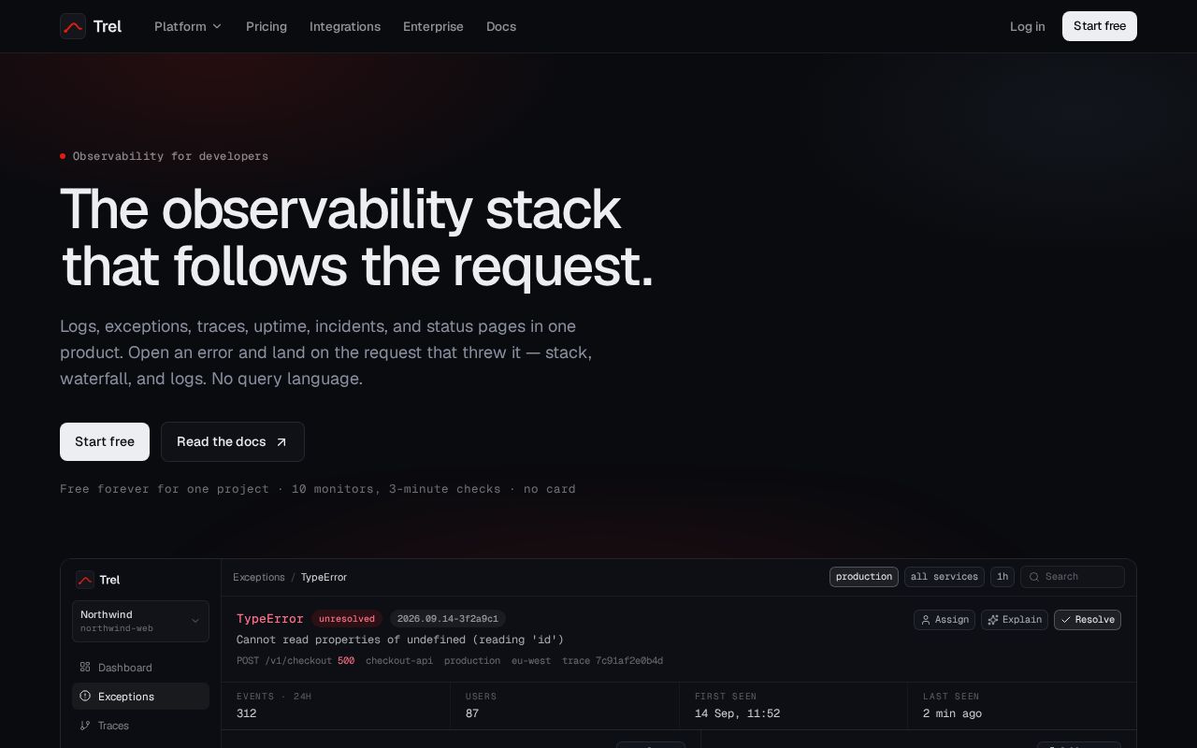Open the Northwind project switcher dropdown
Image resolution: width=1197 pixels, height=748 pixels.
[x=140, y=621]
